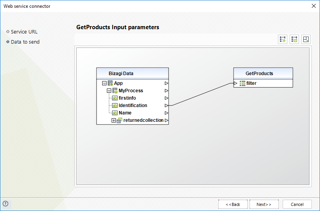Select the Service URL step bullet
Viewport: 320px width, 211px height.
[8, 32]
